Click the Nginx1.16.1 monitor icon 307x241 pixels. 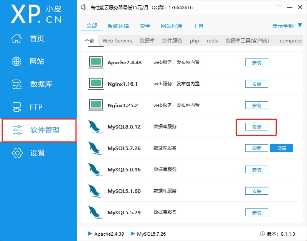tap(96, 84)
